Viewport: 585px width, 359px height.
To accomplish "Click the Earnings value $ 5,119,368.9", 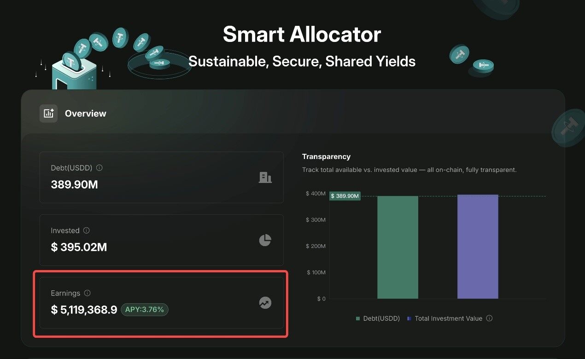I will click(x=84, y=310).
